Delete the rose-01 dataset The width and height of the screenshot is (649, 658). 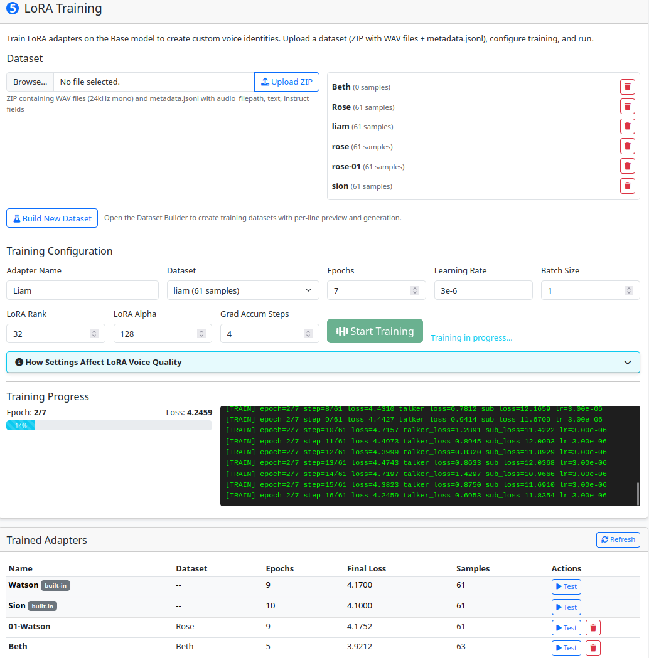pyautogui.click(x=627, y=166)
